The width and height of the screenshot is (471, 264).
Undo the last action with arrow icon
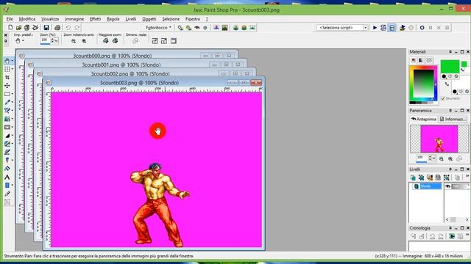click(68, 28)
